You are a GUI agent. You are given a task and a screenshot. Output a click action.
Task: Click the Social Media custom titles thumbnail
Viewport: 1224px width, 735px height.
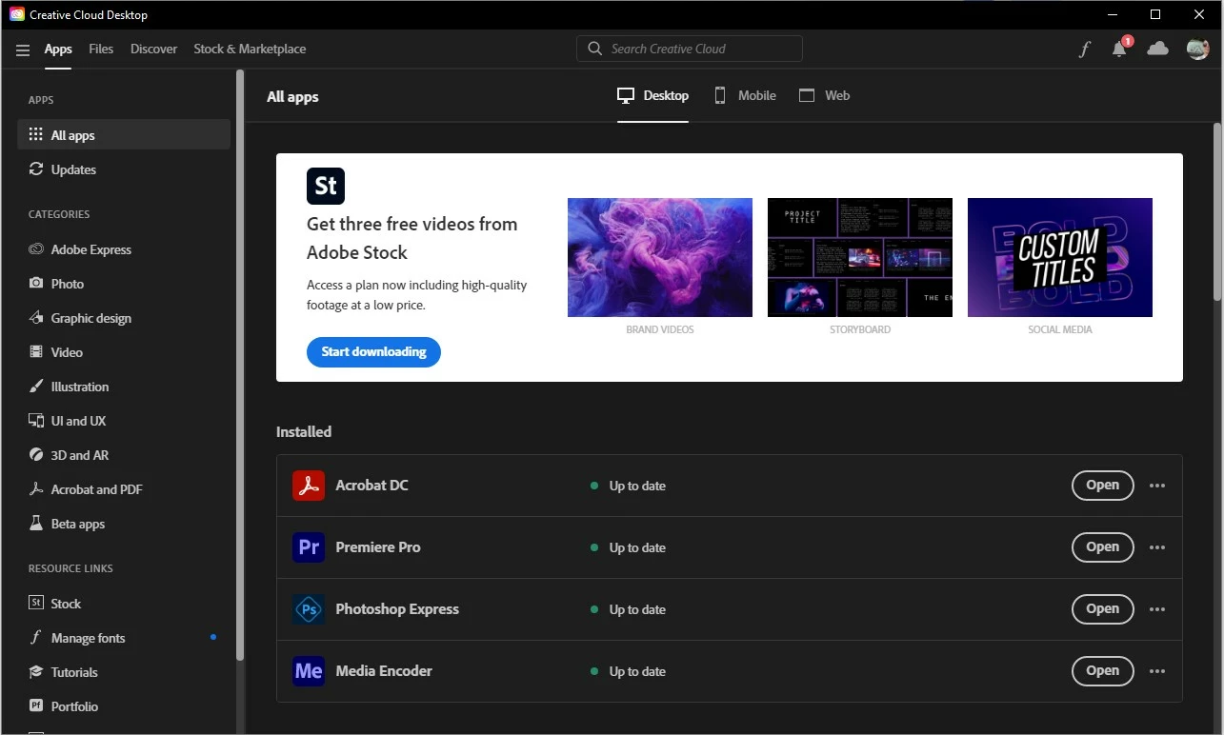click(1060, 257)
